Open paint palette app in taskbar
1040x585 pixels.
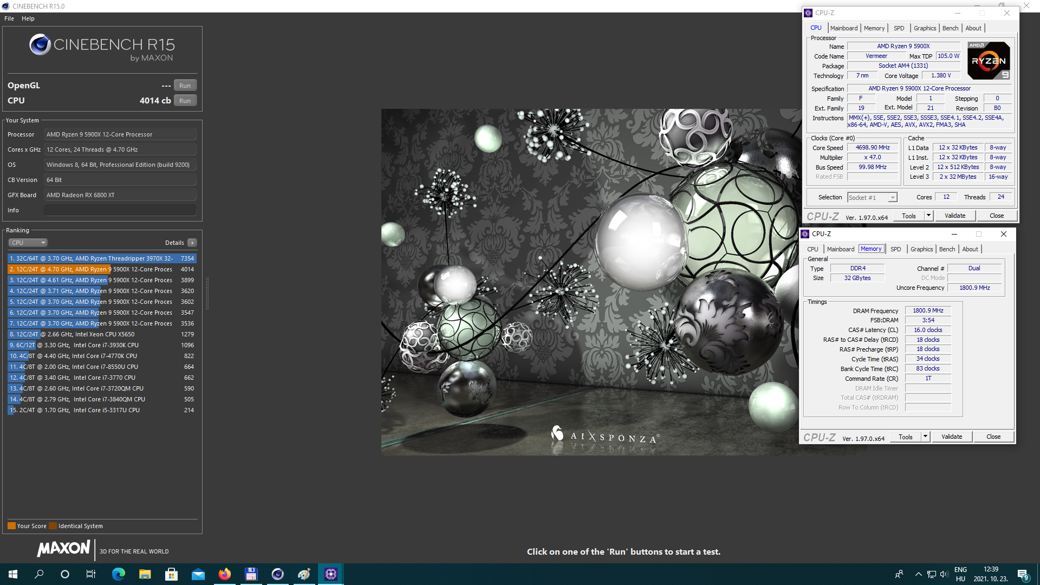tap(304, 574)
